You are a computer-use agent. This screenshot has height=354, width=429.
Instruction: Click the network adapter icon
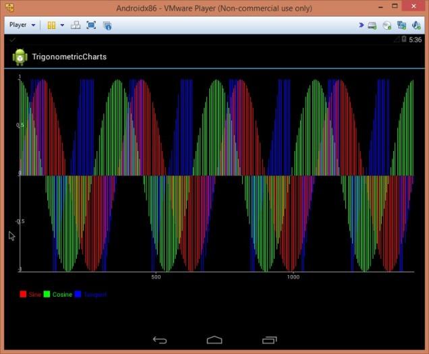[x=401, y=25]
